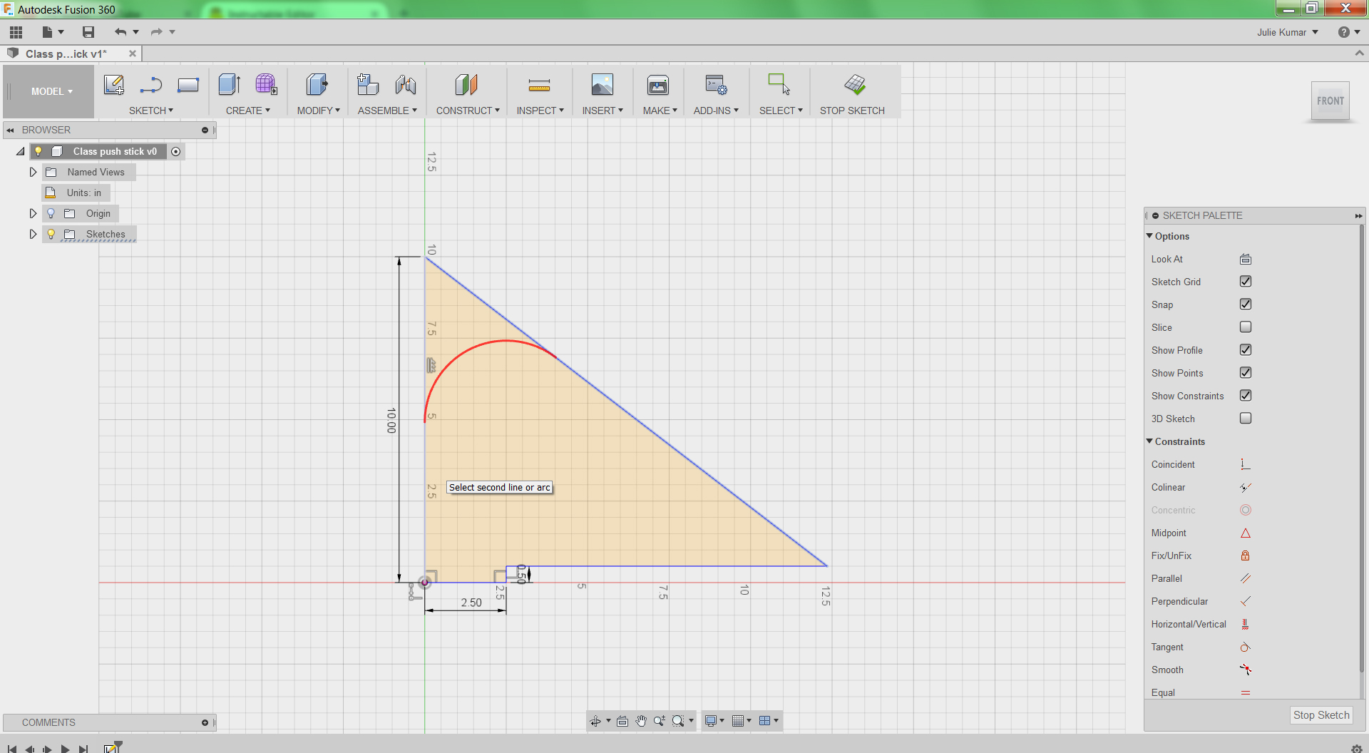The width and height of the screenshot is (1369, 753).
Task: Click the 3D Print make icon
Action: coord(658,85)
